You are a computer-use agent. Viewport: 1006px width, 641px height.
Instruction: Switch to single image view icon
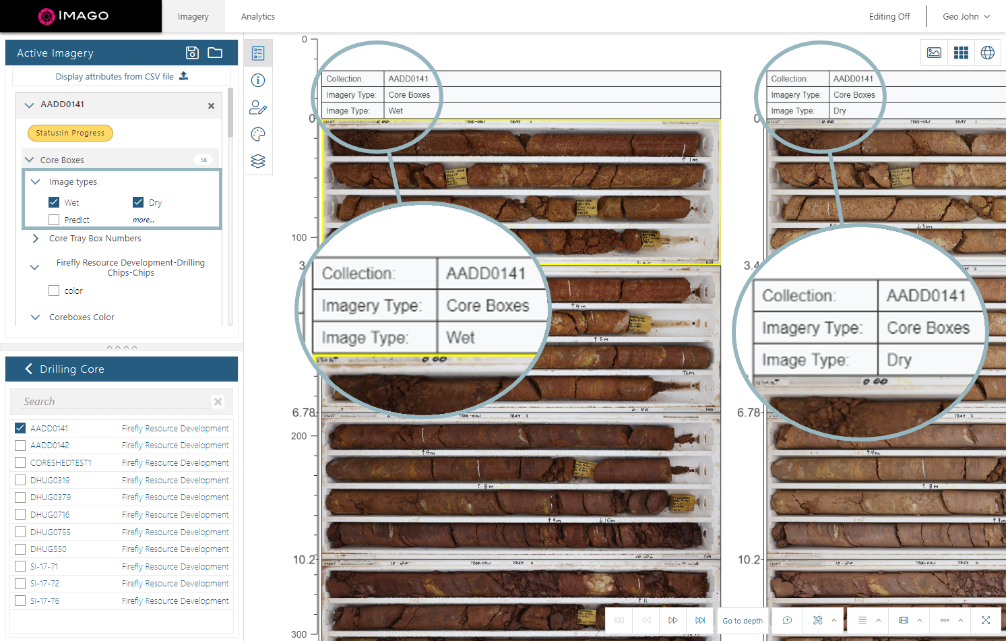tap(934, 53)
